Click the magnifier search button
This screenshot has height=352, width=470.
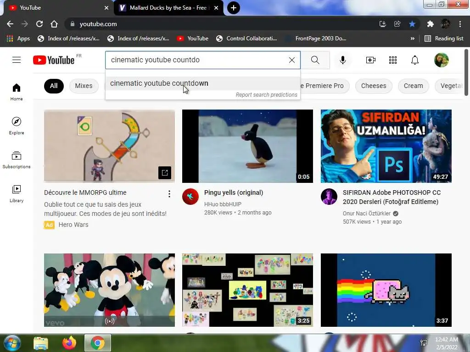pyautogui.click(x=315, y=60)
